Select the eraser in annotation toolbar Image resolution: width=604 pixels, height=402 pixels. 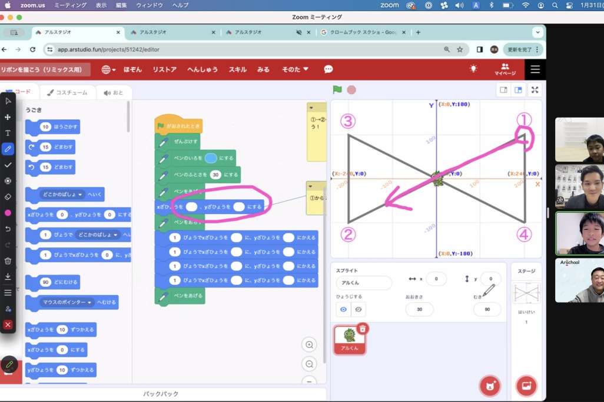[8, 197]
